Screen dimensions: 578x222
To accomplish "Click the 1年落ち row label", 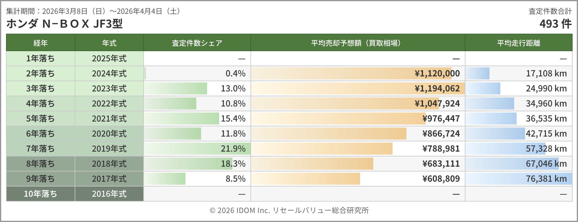I will 40,58.
